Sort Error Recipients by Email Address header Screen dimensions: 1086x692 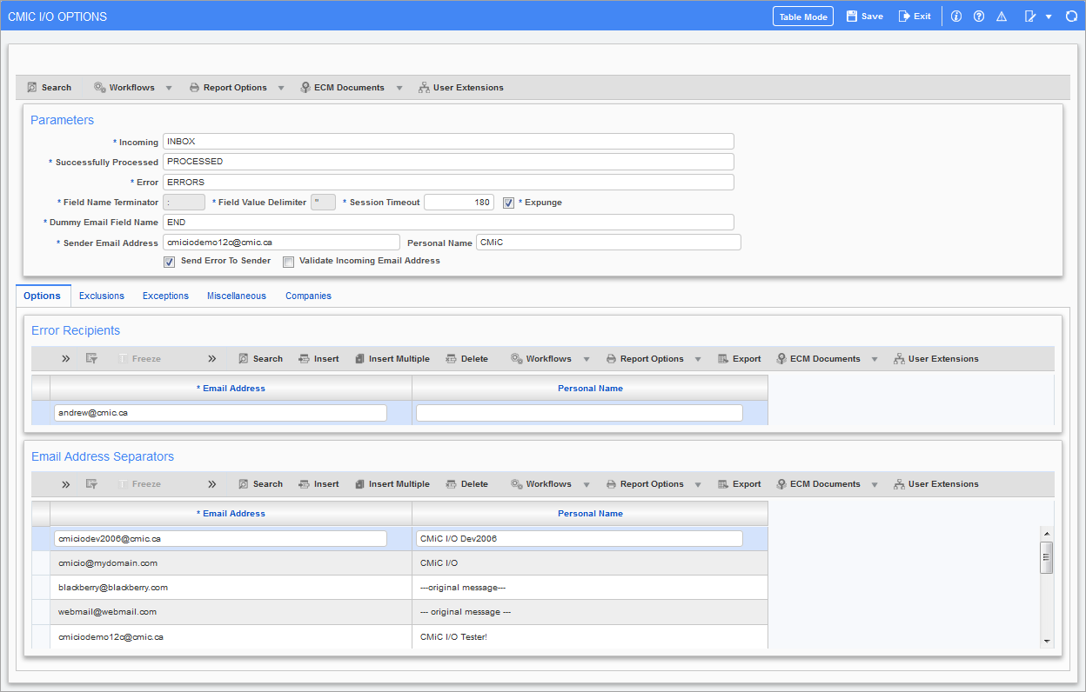[231, 389]
